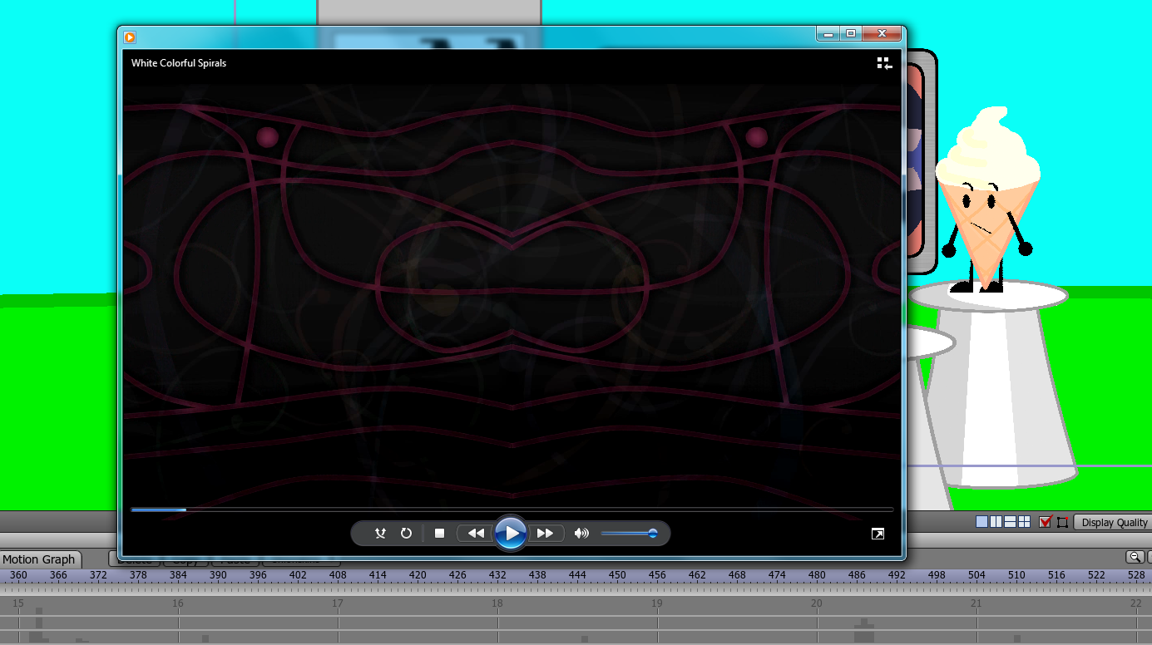1152x645 pixels.
Task: Toggle the red checkmark checkbox
Action: click(x=1046, y=522)
